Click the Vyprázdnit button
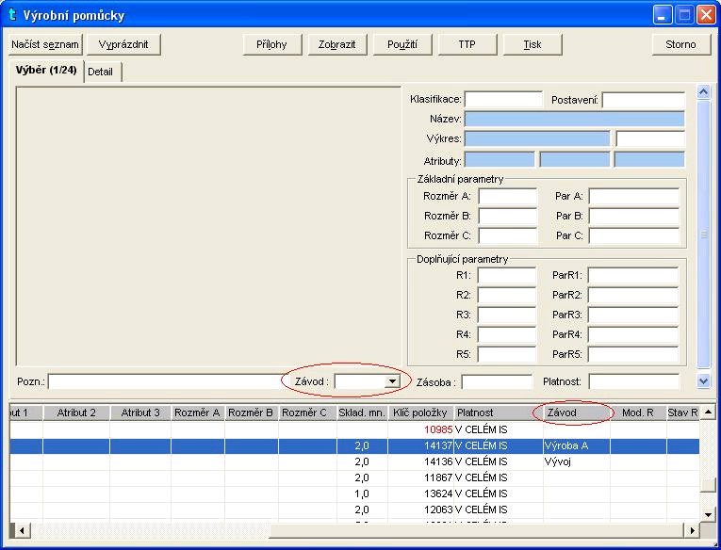This screenshot has width=721, height=550. tap(123, 44)
